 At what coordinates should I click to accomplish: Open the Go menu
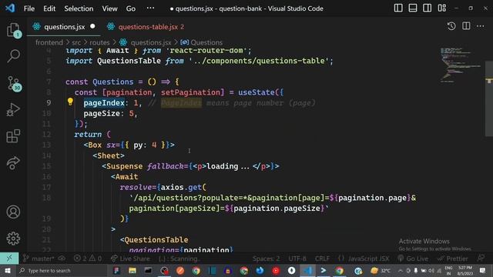point(131,8)
